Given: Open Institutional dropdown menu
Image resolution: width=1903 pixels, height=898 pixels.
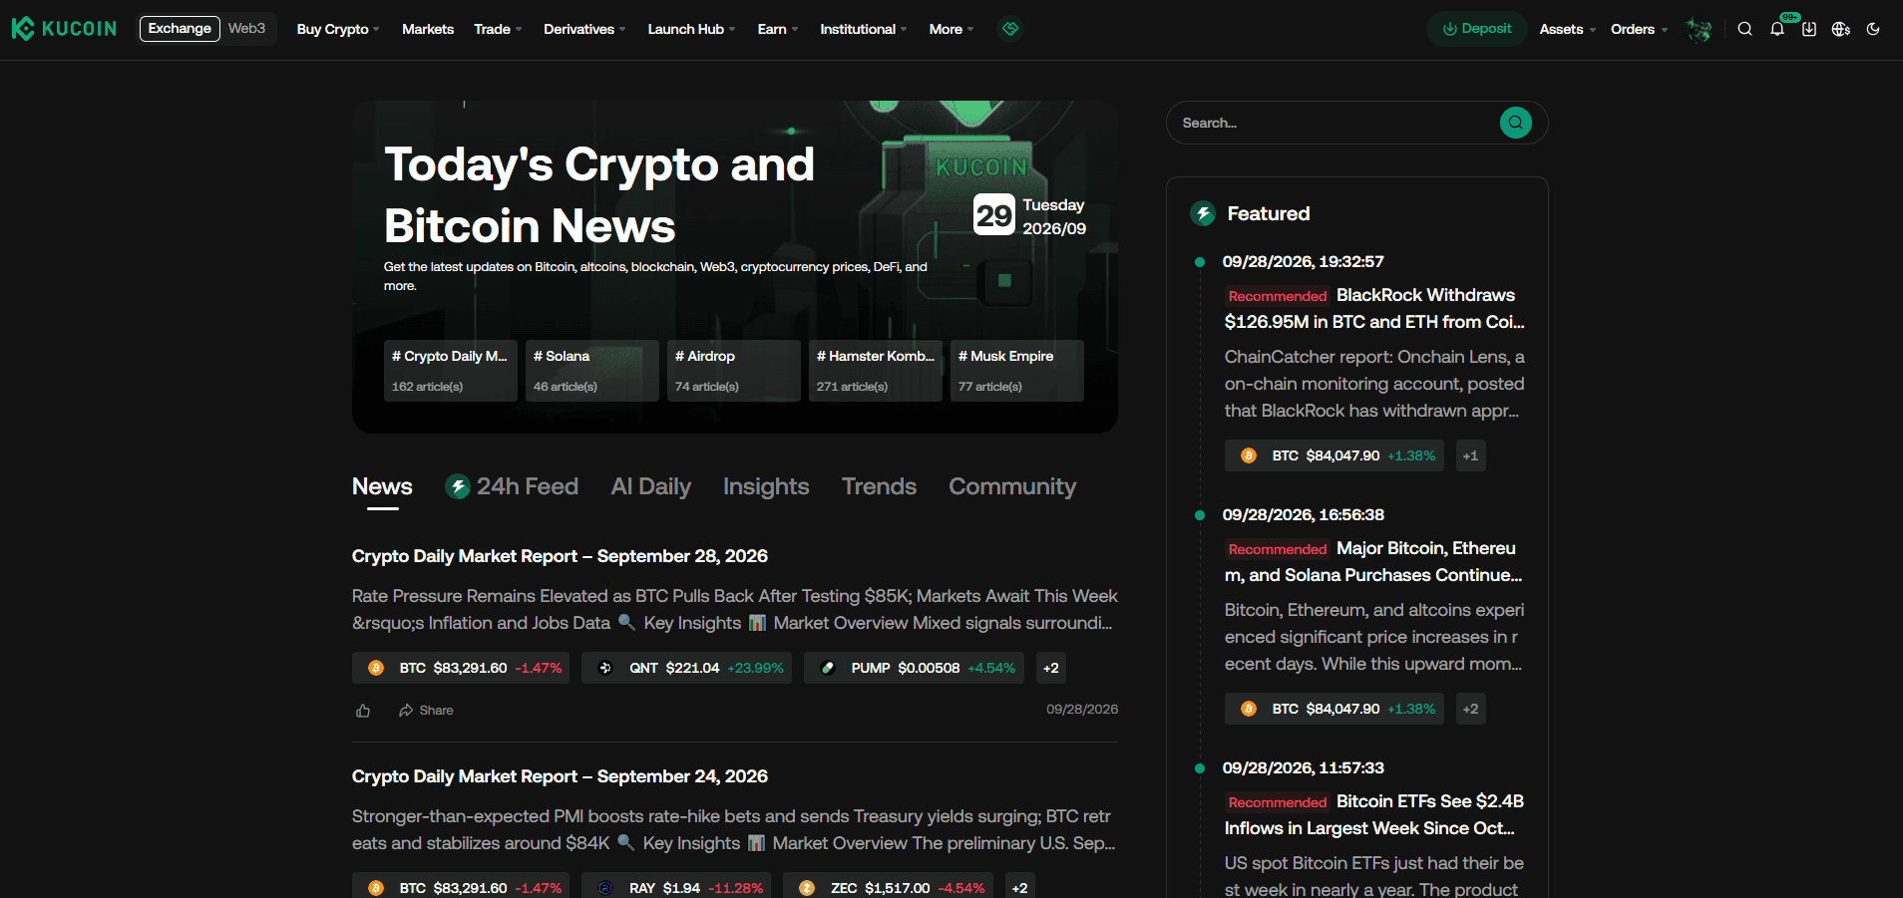Looking at the screenshot, I should pos(864,29).
